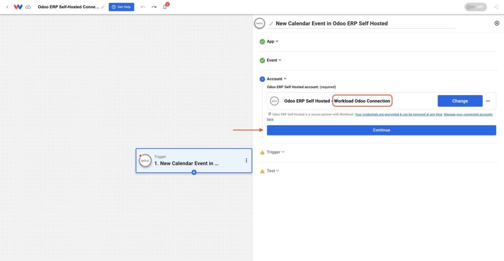The height and width of the screenshot is (261, 504).
Task: Click the 'Odoo ERP Self Hosted account: (required)' label
Action: coord(301,87)
